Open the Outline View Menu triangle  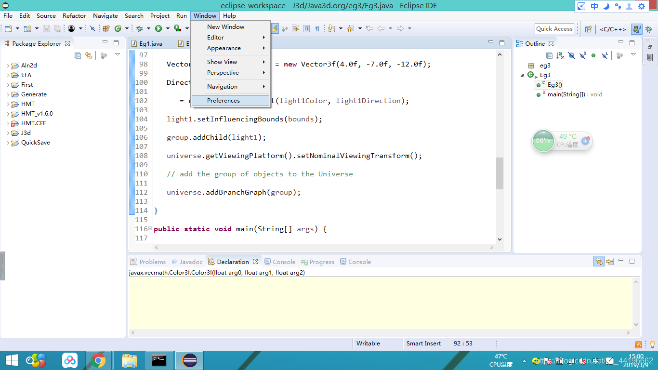(x=633, y=54)
